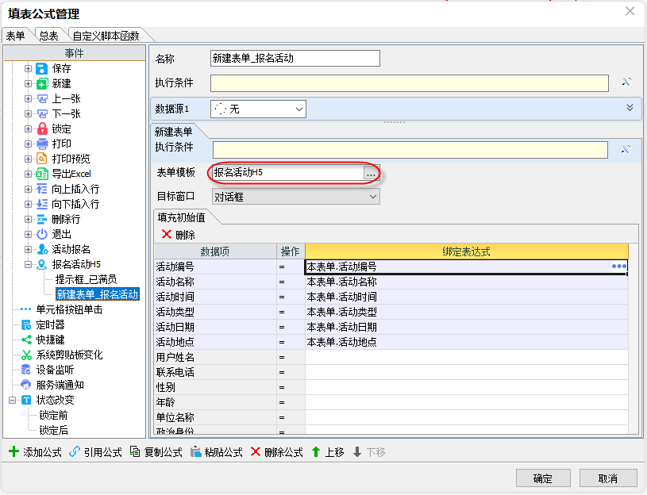Click the 设备监听 icon
This screenshot has width=647, height=495.
26,370
